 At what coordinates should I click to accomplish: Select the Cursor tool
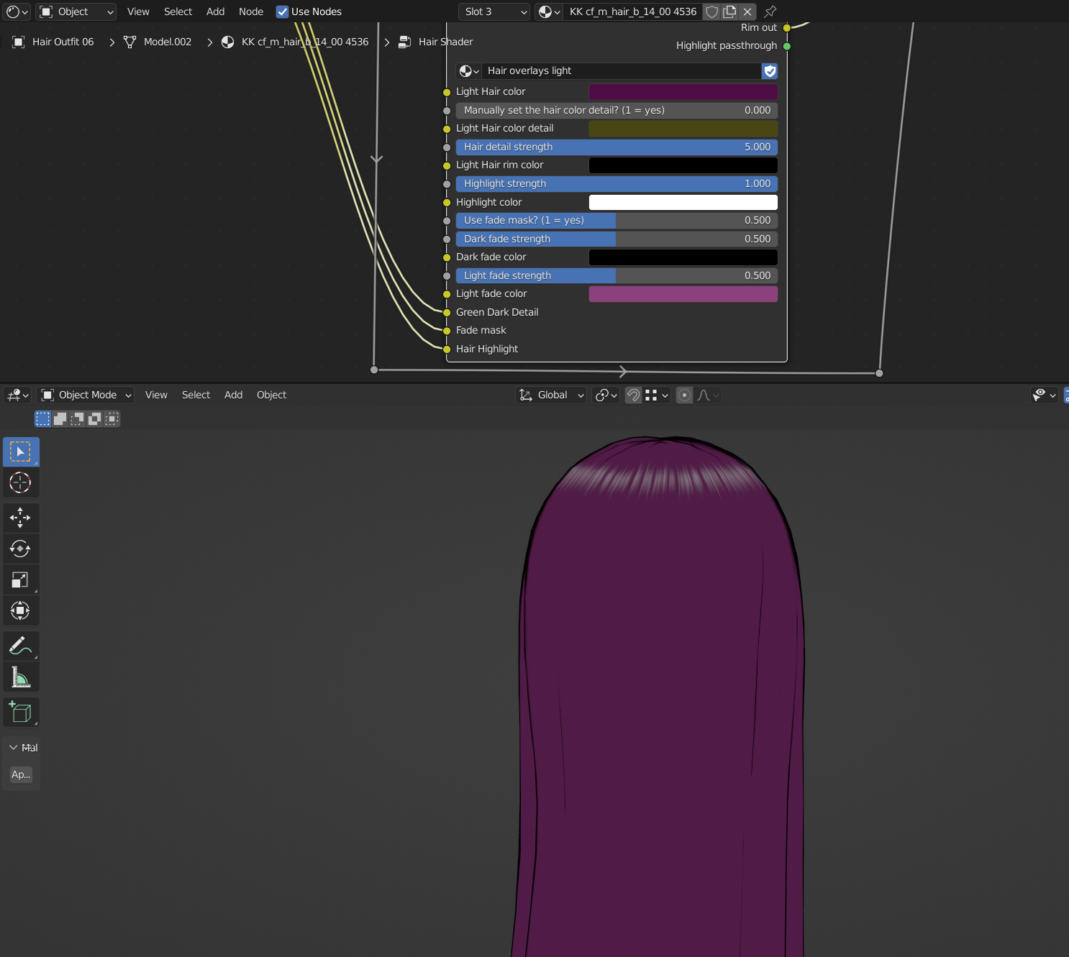click(21, 482)
